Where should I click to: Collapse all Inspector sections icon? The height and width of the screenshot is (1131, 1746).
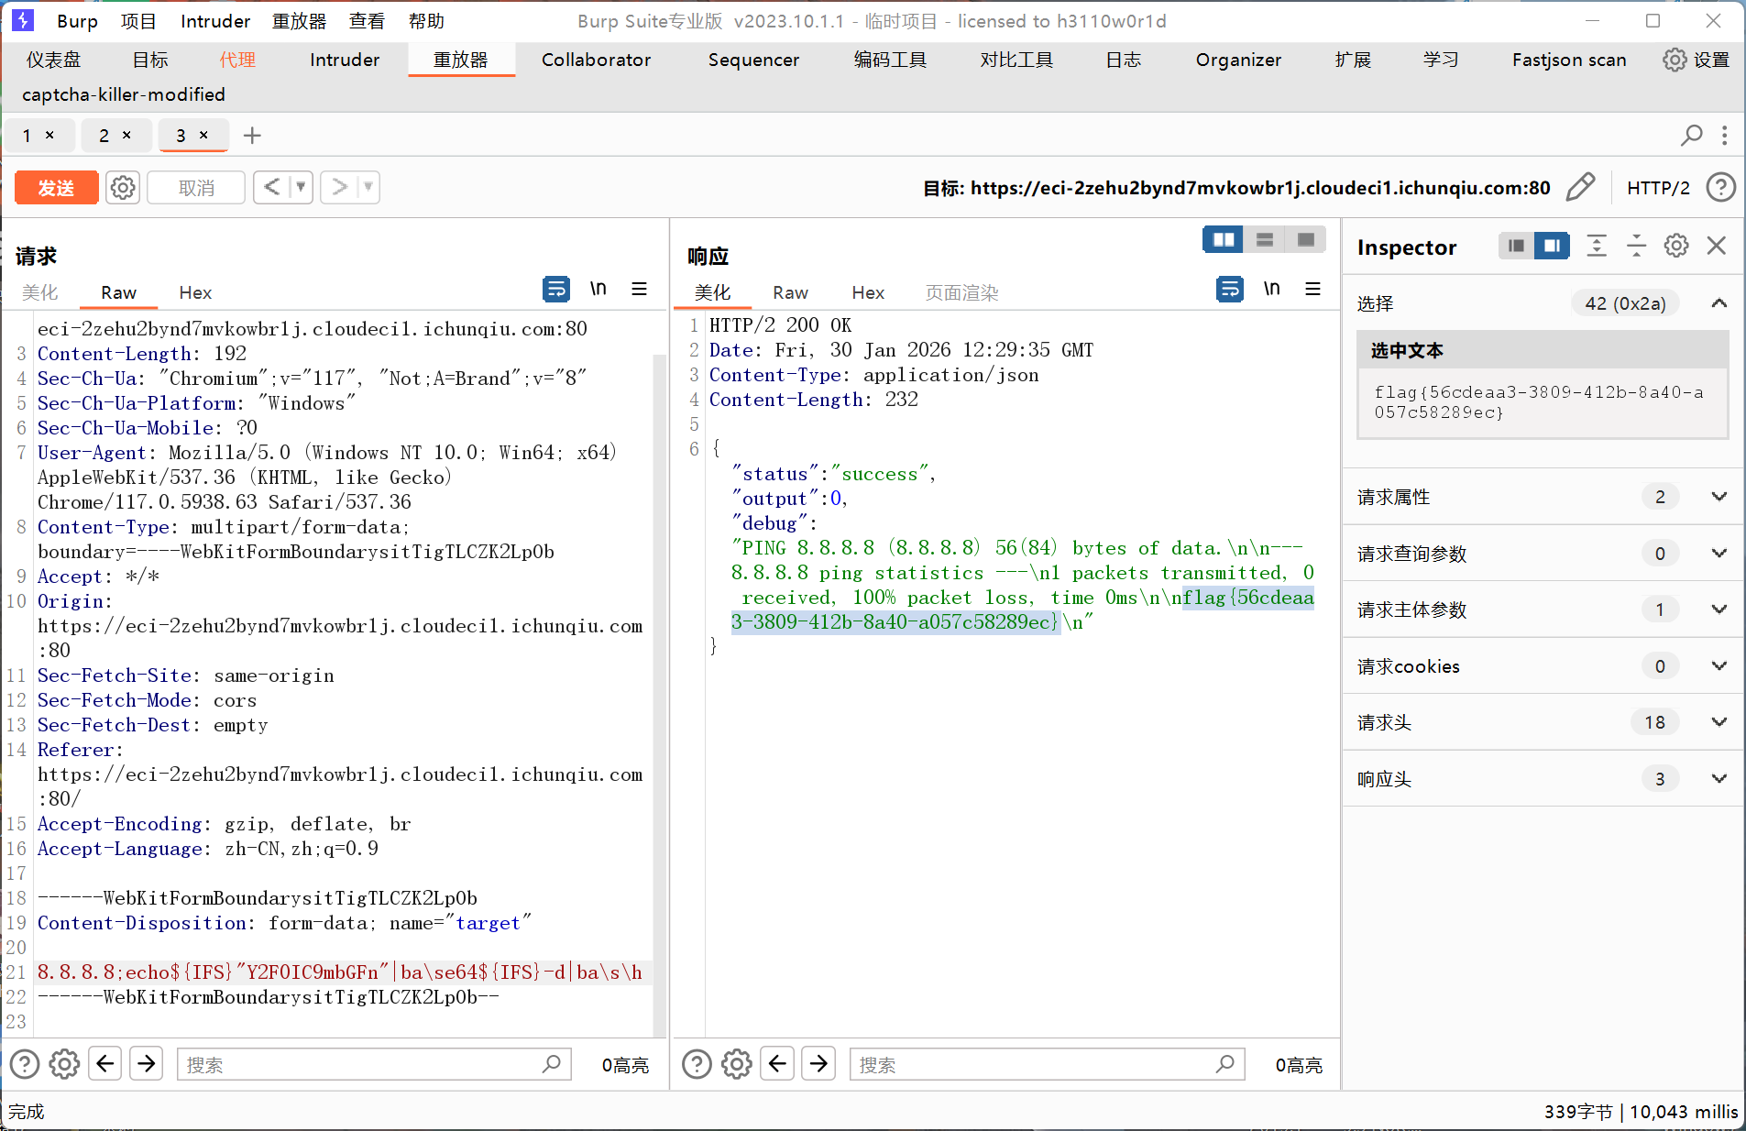coord(1636,246)
